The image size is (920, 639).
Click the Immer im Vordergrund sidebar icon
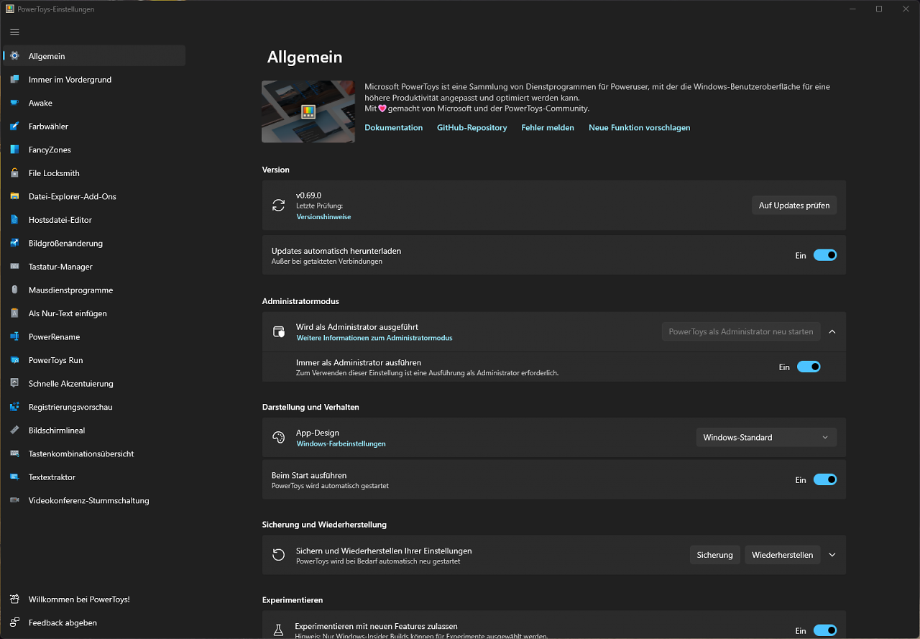coord(14,80)
